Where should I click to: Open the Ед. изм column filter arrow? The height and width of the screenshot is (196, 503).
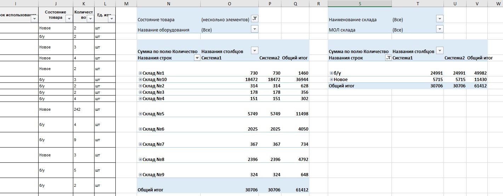(x=112, y=19)
